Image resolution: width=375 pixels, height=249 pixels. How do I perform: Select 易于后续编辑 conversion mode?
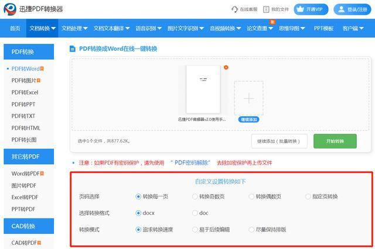(x=195, y=230)
